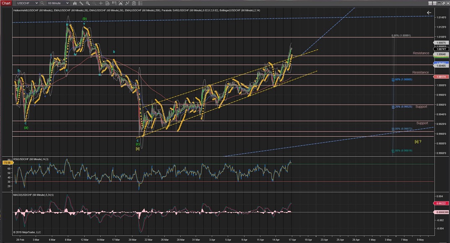This screenshot has height=243, width=450.
Task: Toggle the chart trader icon
Action: (x=114, y=3)
